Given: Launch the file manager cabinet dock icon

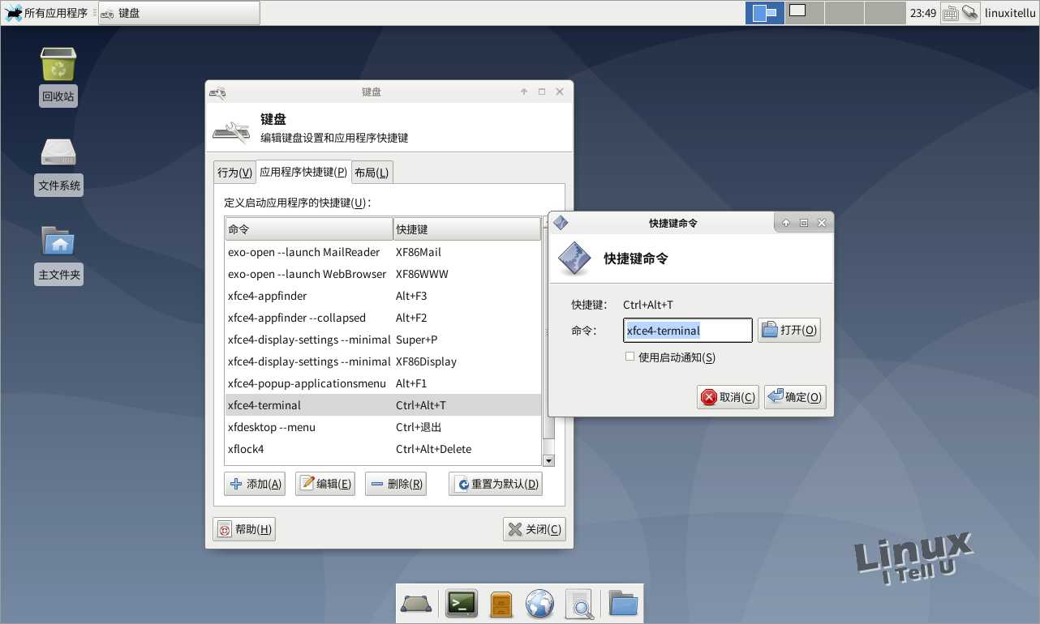Looking at the screenshot, I should tap(501, 604).
